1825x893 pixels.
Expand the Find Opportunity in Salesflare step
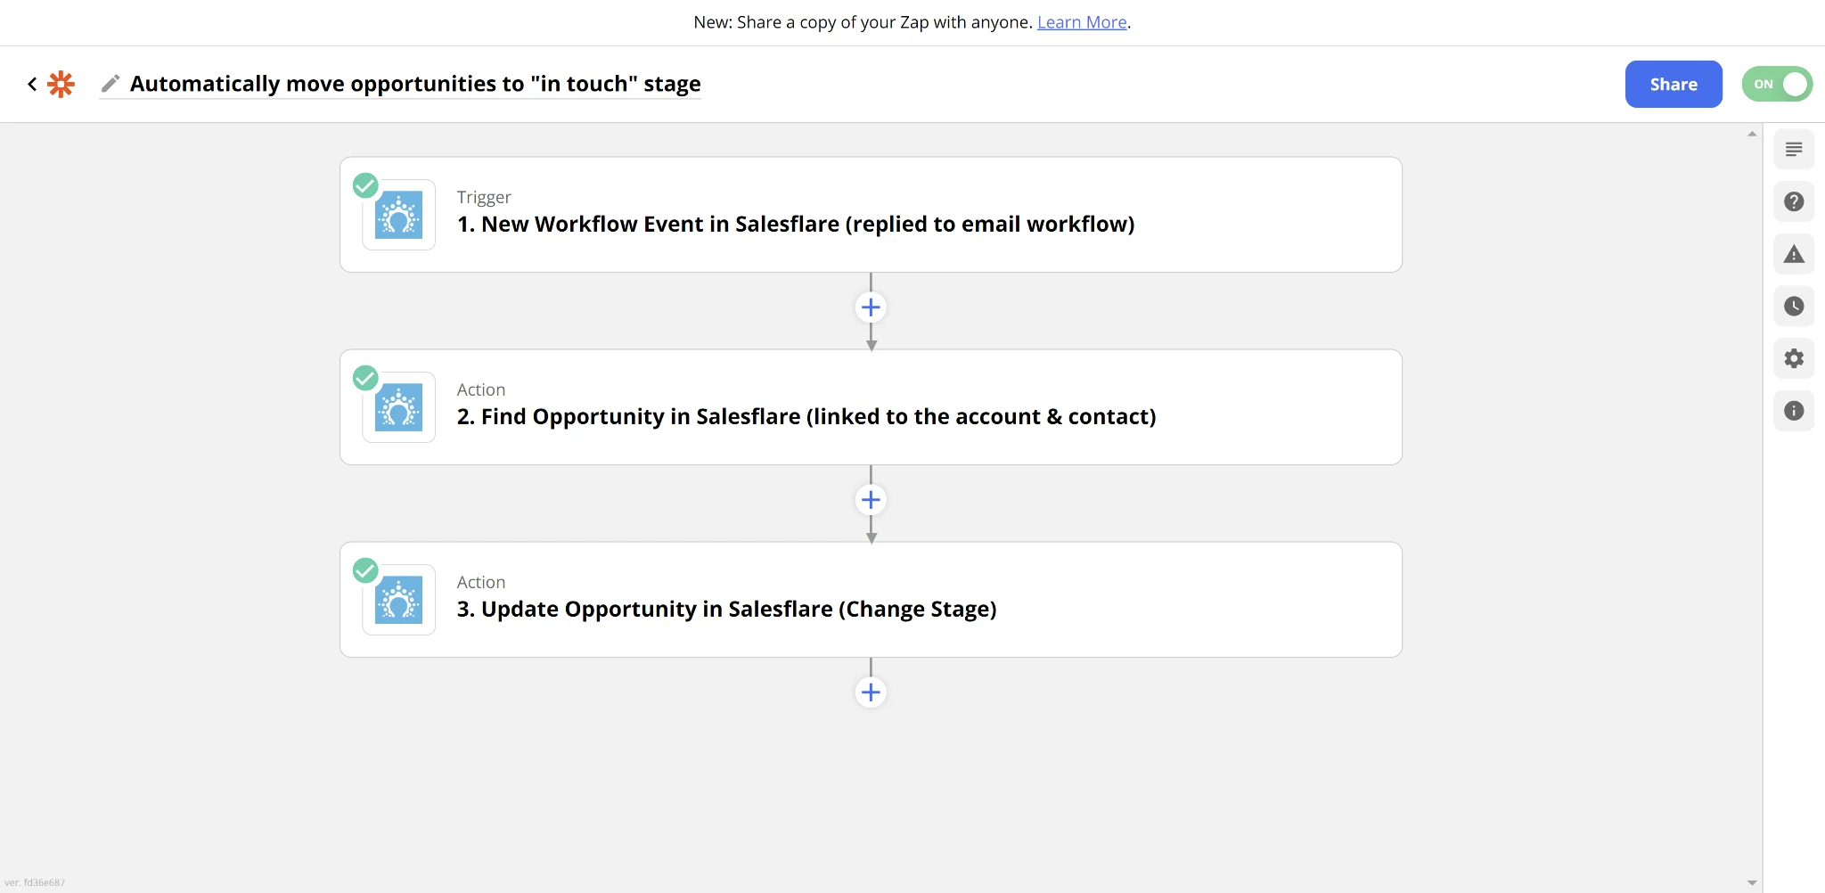871,407
